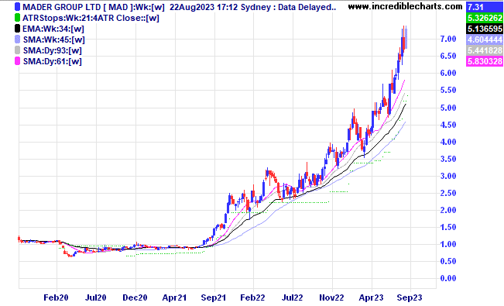This screenshot has height=306, width=504.
Task: Click the black EMA:Wk:34 legend swatch
Action: pos(17,29)
